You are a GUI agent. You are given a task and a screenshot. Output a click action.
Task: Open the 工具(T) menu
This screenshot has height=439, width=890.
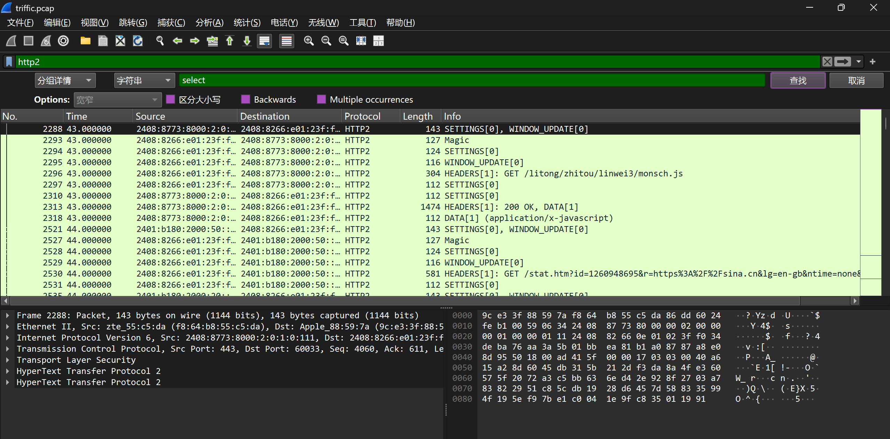coord(363,23)
